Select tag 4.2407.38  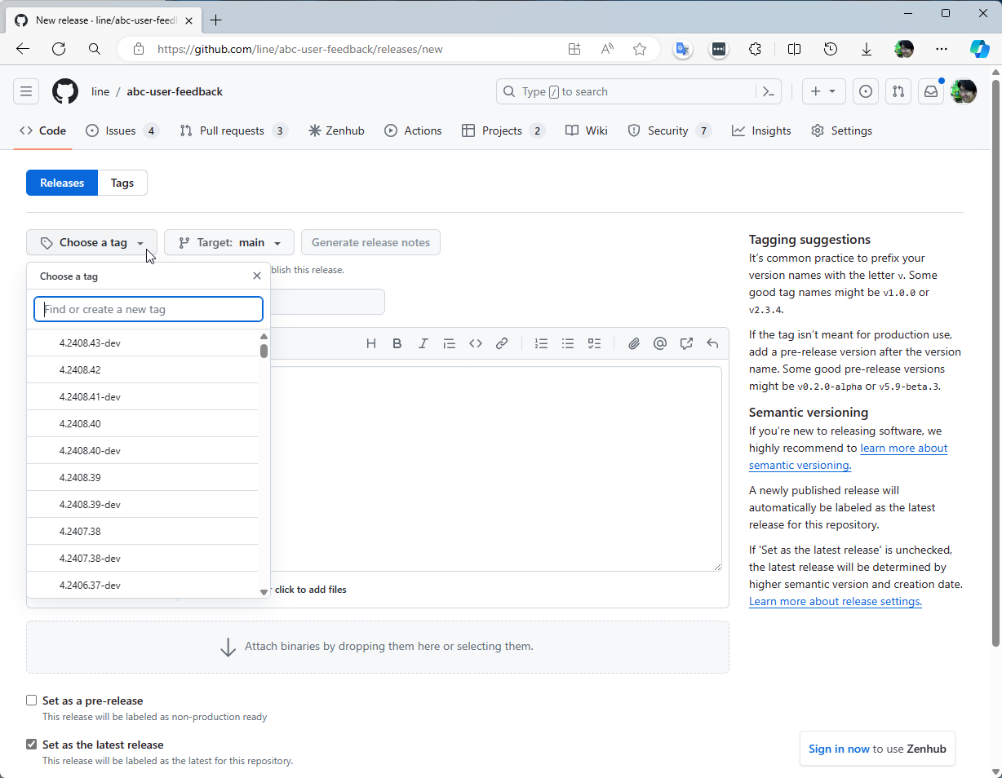pyautogui.click(x=143, y=532)
